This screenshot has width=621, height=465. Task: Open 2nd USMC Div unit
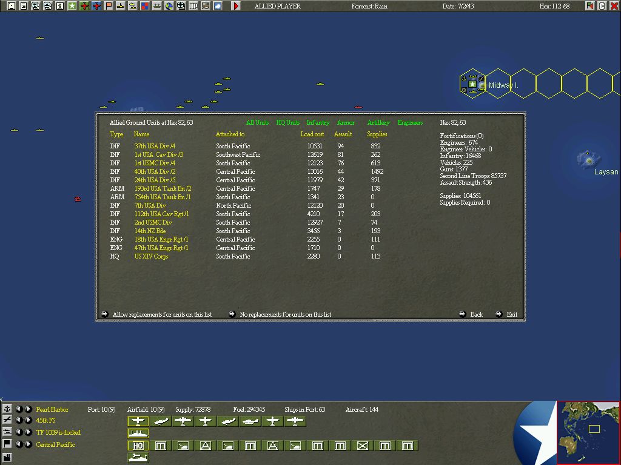pos(153,222)
